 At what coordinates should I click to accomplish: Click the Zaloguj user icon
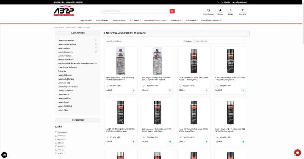tap(230, 10)
